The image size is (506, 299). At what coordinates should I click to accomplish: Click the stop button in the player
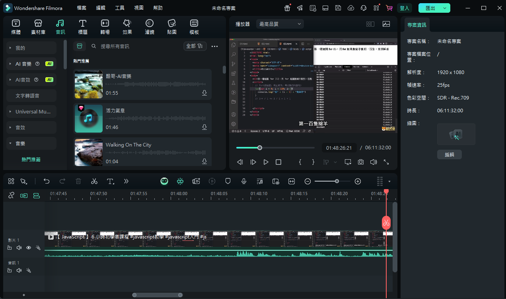tap(278, 162)
